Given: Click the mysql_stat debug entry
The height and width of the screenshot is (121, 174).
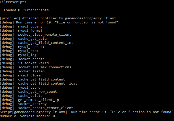Looking at the screenshot, I should tap(19, 51).
